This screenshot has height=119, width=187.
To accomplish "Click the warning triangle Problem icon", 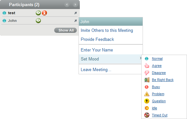I will click(147, 94).
